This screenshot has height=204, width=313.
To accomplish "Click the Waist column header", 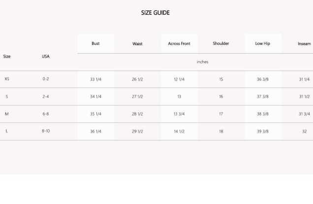I will pyautogui.click(x=137, y=44).
